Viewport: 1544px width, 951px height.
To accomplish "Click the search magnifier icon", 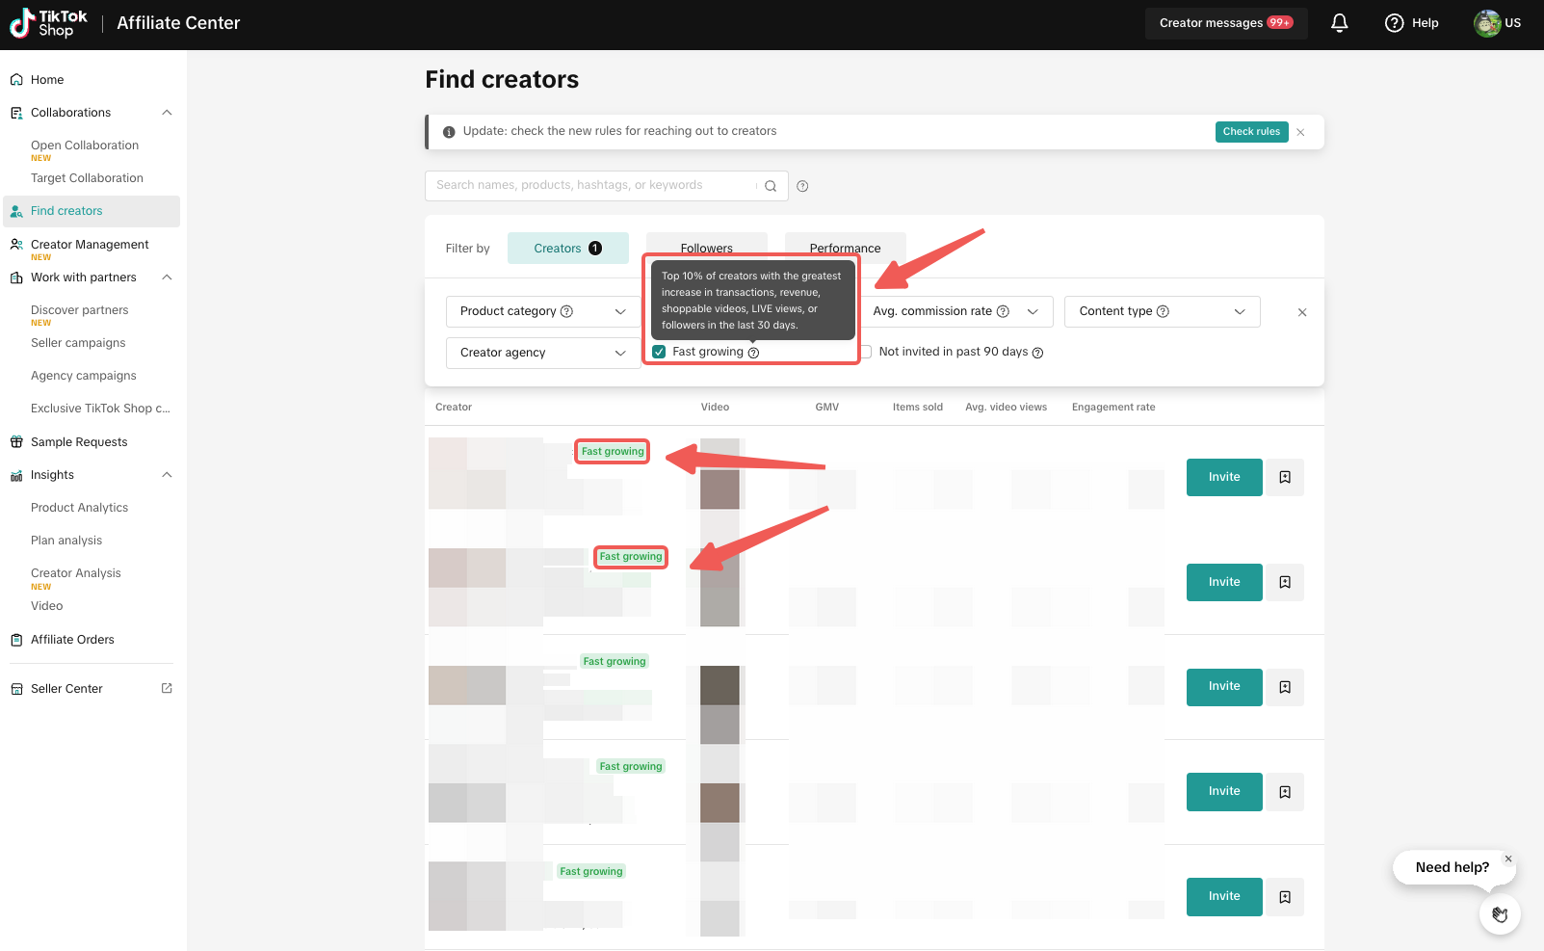I will (x=771, y=186).
